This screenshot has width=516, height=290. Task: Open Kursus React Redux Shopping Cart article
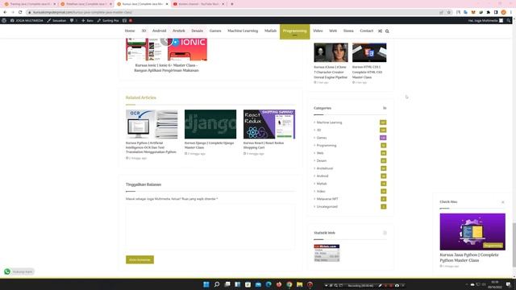tap(264, 145)
